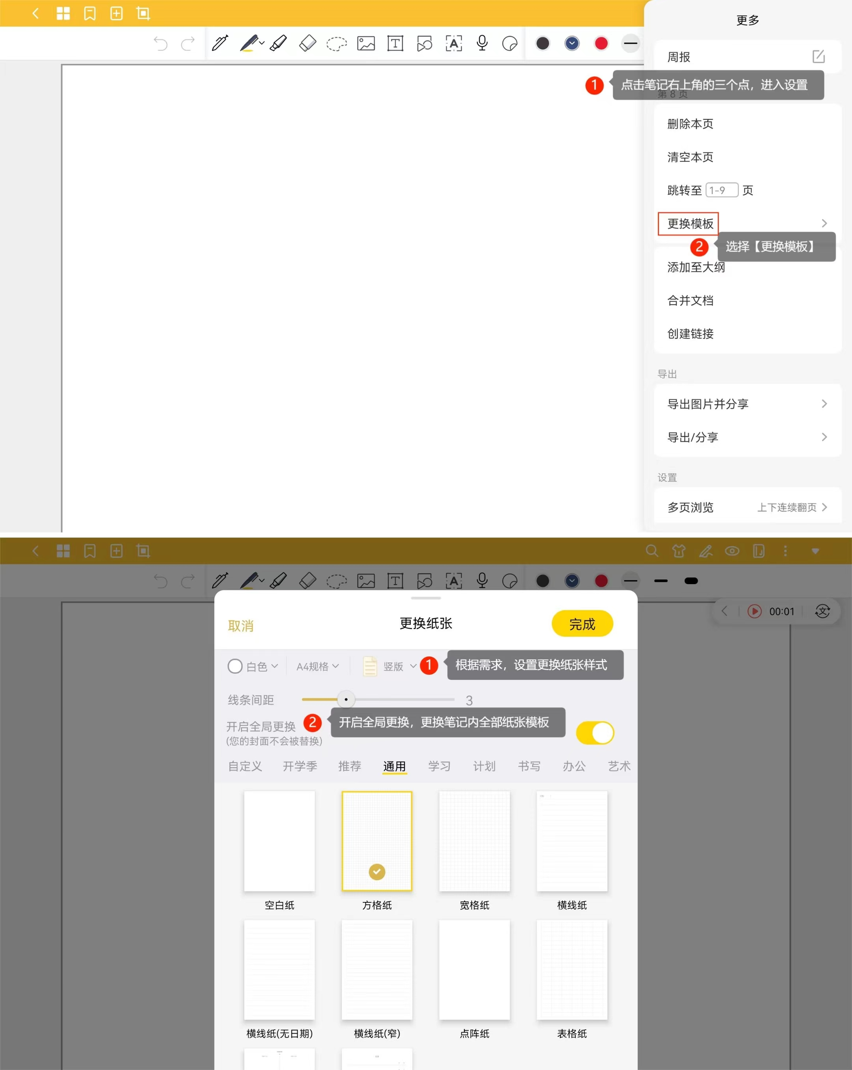Image resolution: width=852 pixels, height=1070 pixels.
Task: Open the microphone recording tool
Action: (x=482, y=43)
